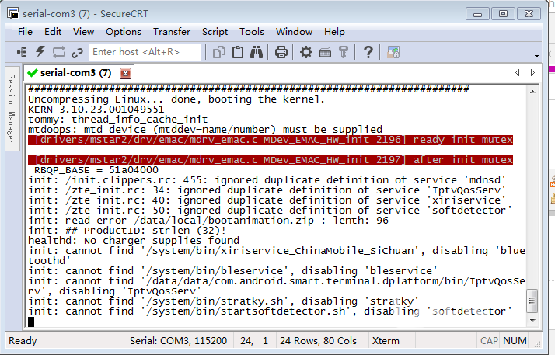
Task: Click the CAP indicator in status bar
Action: click(x=489, y=341)
